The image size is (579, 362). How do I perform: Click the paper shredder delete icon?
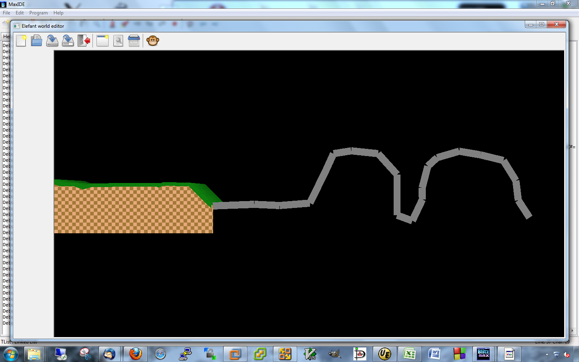134,41
